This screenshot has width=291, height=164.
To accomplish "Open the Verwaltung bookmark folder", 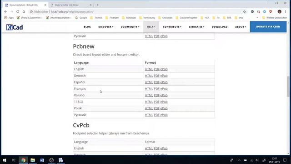I will point(147,18).
